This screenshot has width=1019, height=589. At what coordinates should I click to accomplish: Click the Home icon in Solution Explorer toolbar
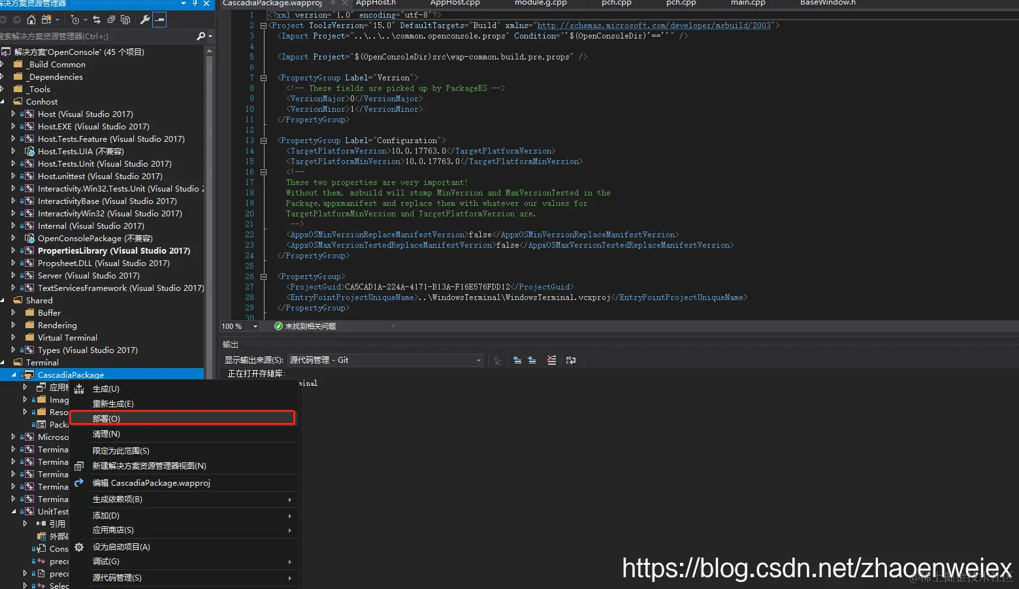click(x=31, y=20)
